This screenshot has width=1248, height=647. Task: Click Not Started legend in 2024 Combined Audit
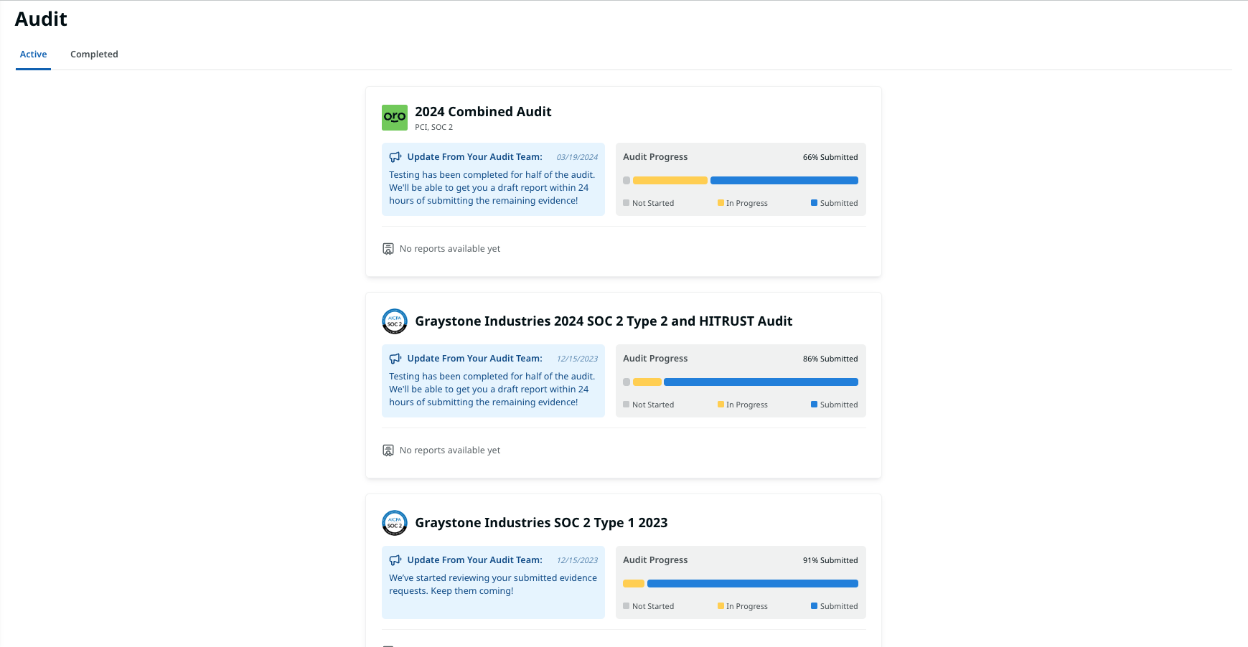coord(649,203)
